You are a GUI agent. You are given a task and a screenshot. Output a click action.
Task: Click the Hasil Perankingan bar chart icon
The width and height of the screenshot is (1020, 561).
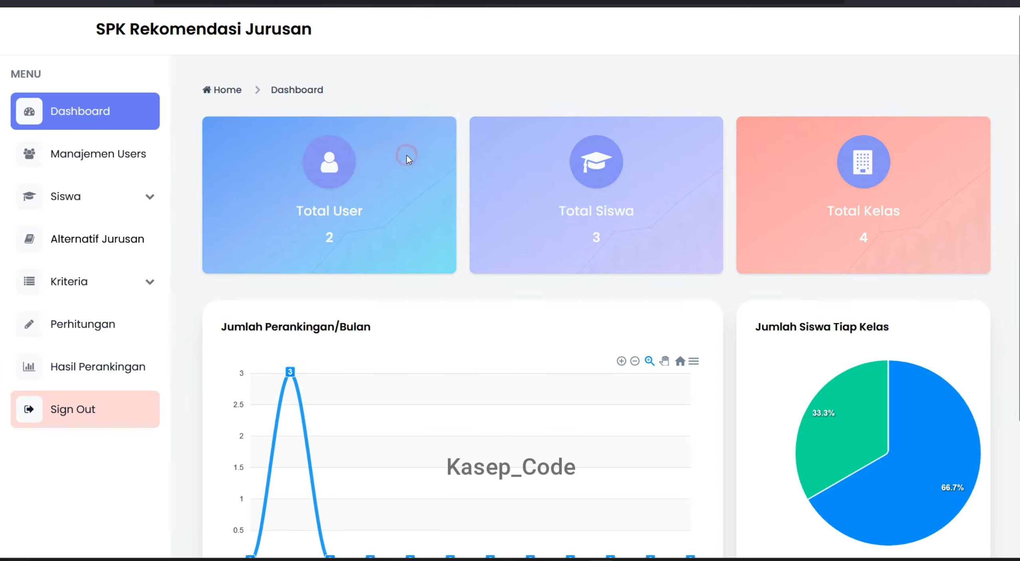tap(29, 366)
